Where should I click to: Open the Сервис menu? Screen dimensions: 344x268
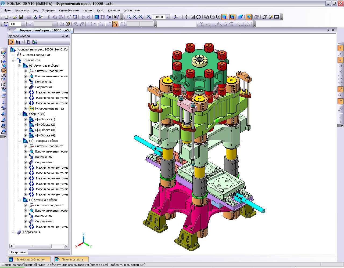pos(88,10)
